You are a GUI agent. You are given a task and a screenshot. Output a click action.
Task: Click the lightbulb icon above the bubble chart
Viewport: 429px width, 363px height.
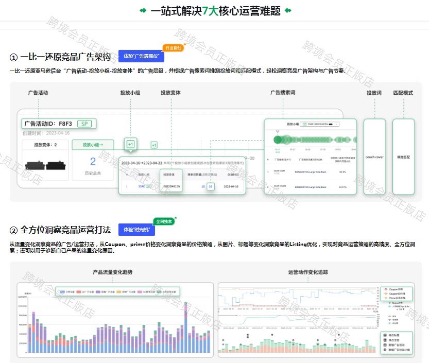[278, 132]
